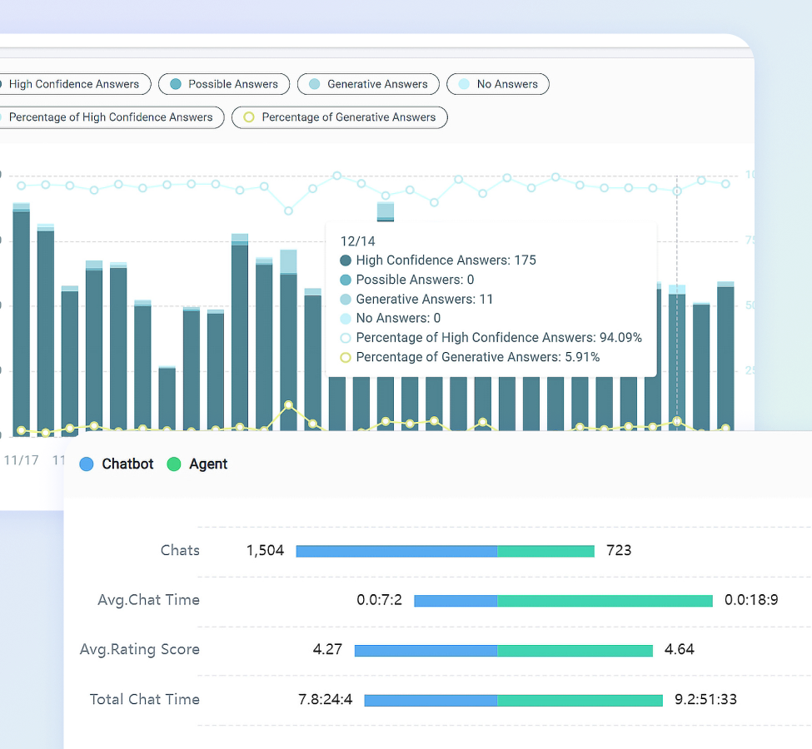812x749 pixels.
Task: Click the Total Chat Time row label
Action: (x=144, y=699)
